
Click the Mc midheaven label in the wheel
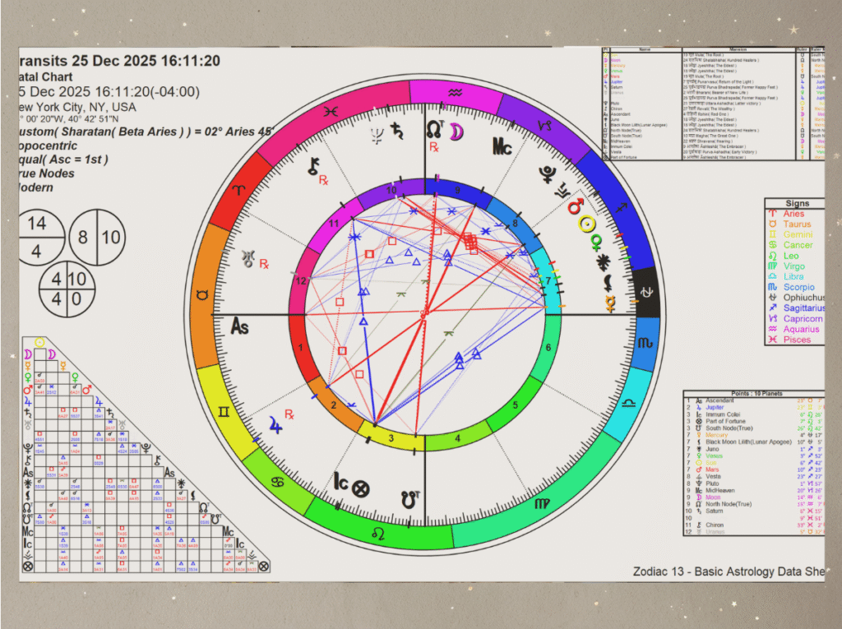click(502, 147)
